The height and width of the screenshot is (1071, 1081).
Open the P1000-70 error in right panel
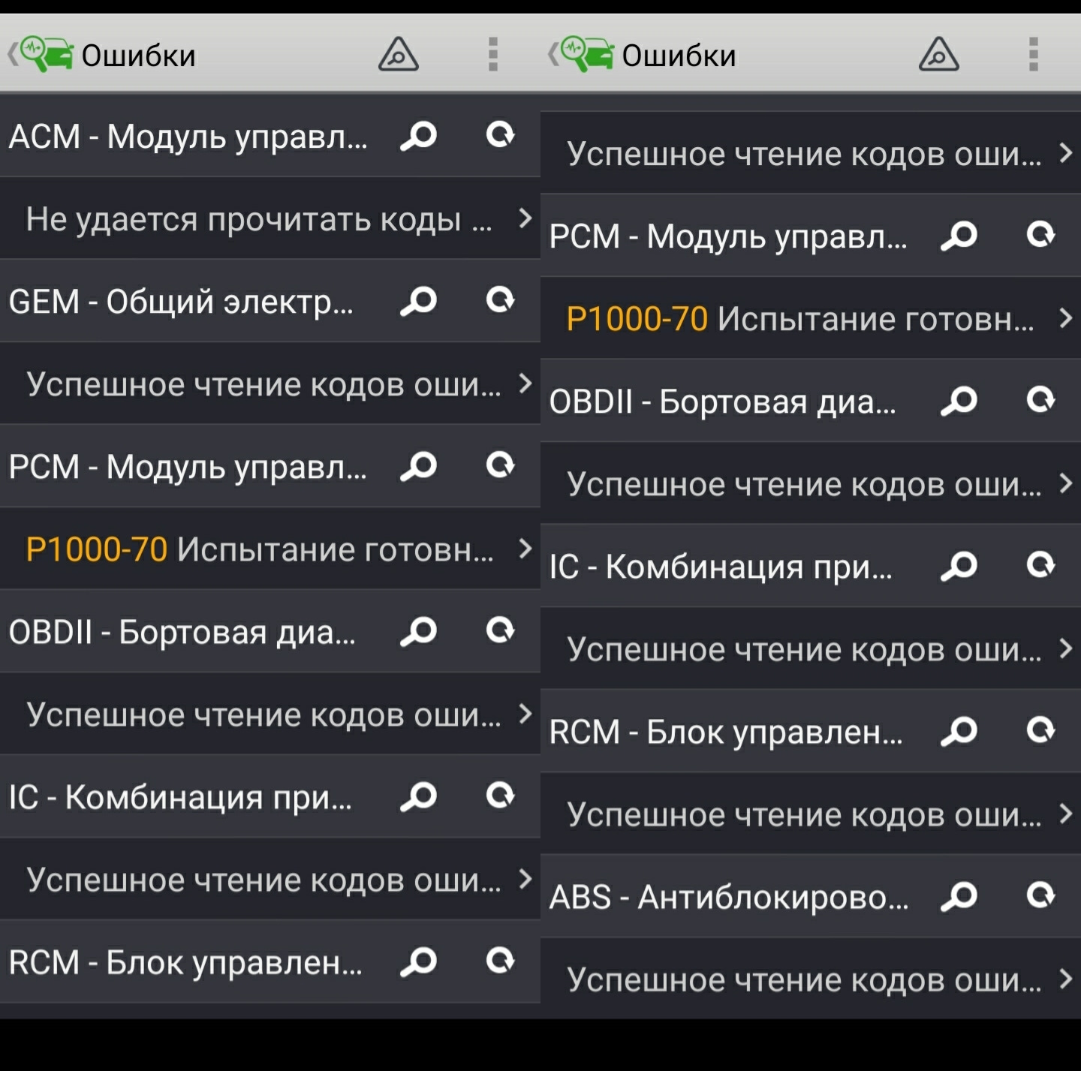(x=799, y=319)
